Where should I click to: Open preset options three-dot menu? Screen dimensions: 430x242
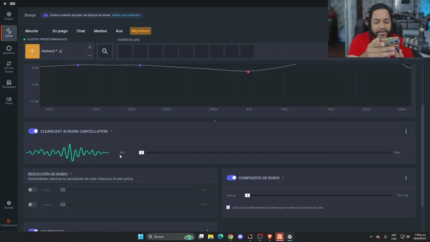(x=90, y=55)
